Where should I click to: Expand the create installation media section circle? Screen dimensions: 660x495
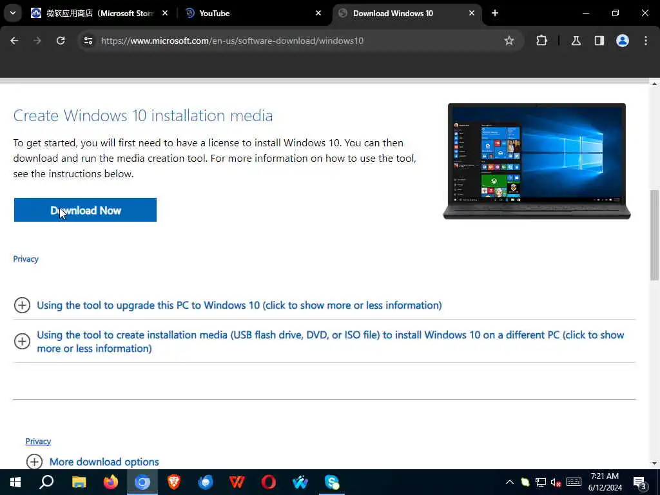[x=22, y=342]
